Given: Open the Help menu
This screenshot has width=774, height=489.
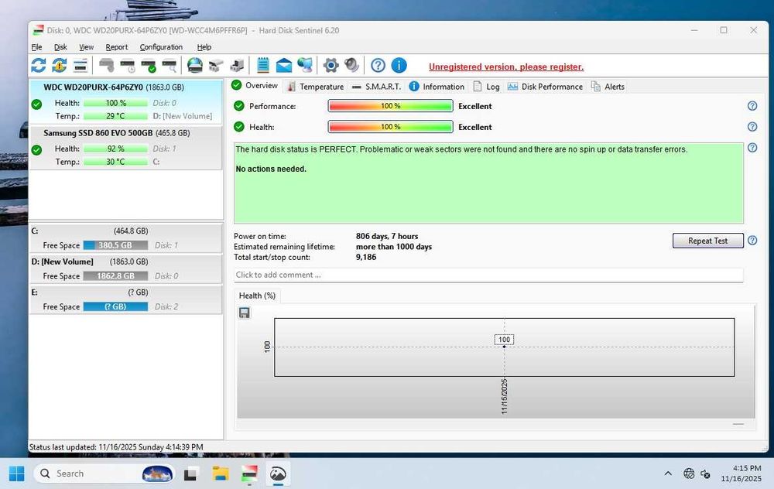Looking at the screenshot, I should tap(204, 47).
